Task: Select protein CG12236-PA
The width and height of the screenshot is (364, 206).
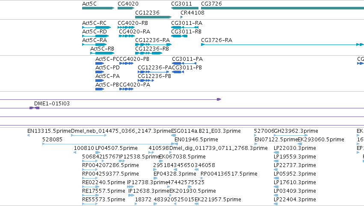Action: (154, 72)
